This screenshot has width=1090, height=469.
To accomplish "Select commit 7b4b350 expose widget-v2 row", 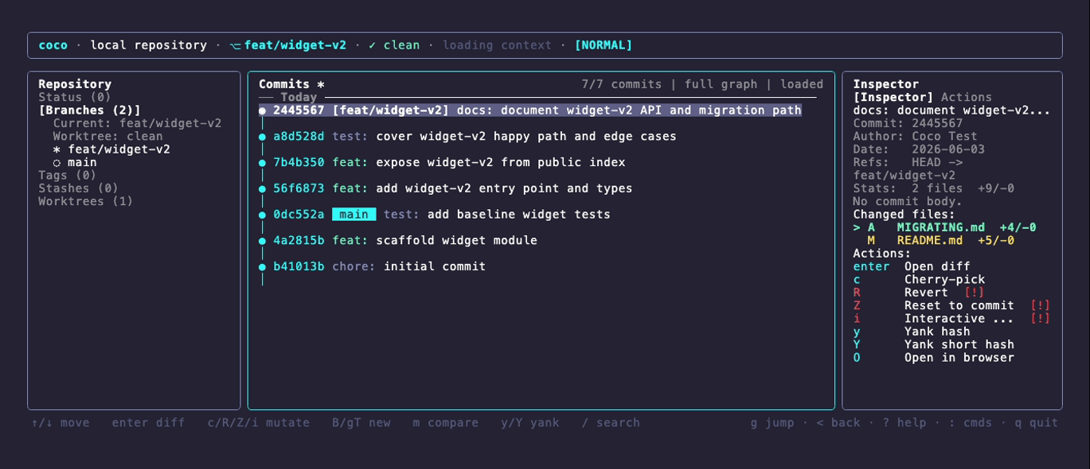I will 442,162.
